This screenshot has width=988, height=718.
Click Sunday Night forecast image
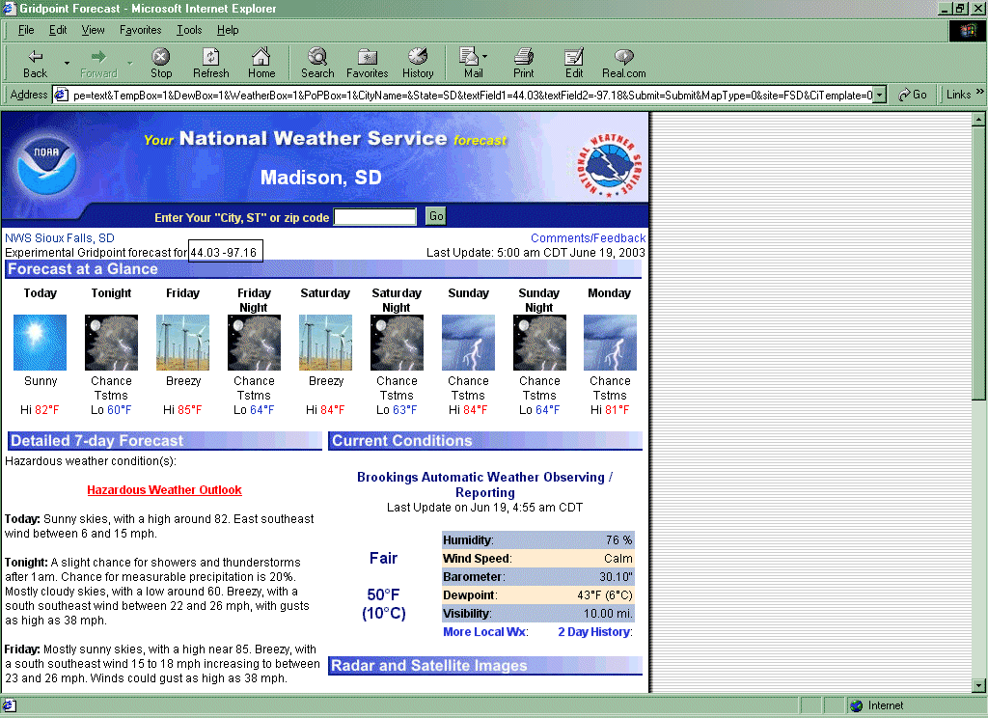click(540, 343)
